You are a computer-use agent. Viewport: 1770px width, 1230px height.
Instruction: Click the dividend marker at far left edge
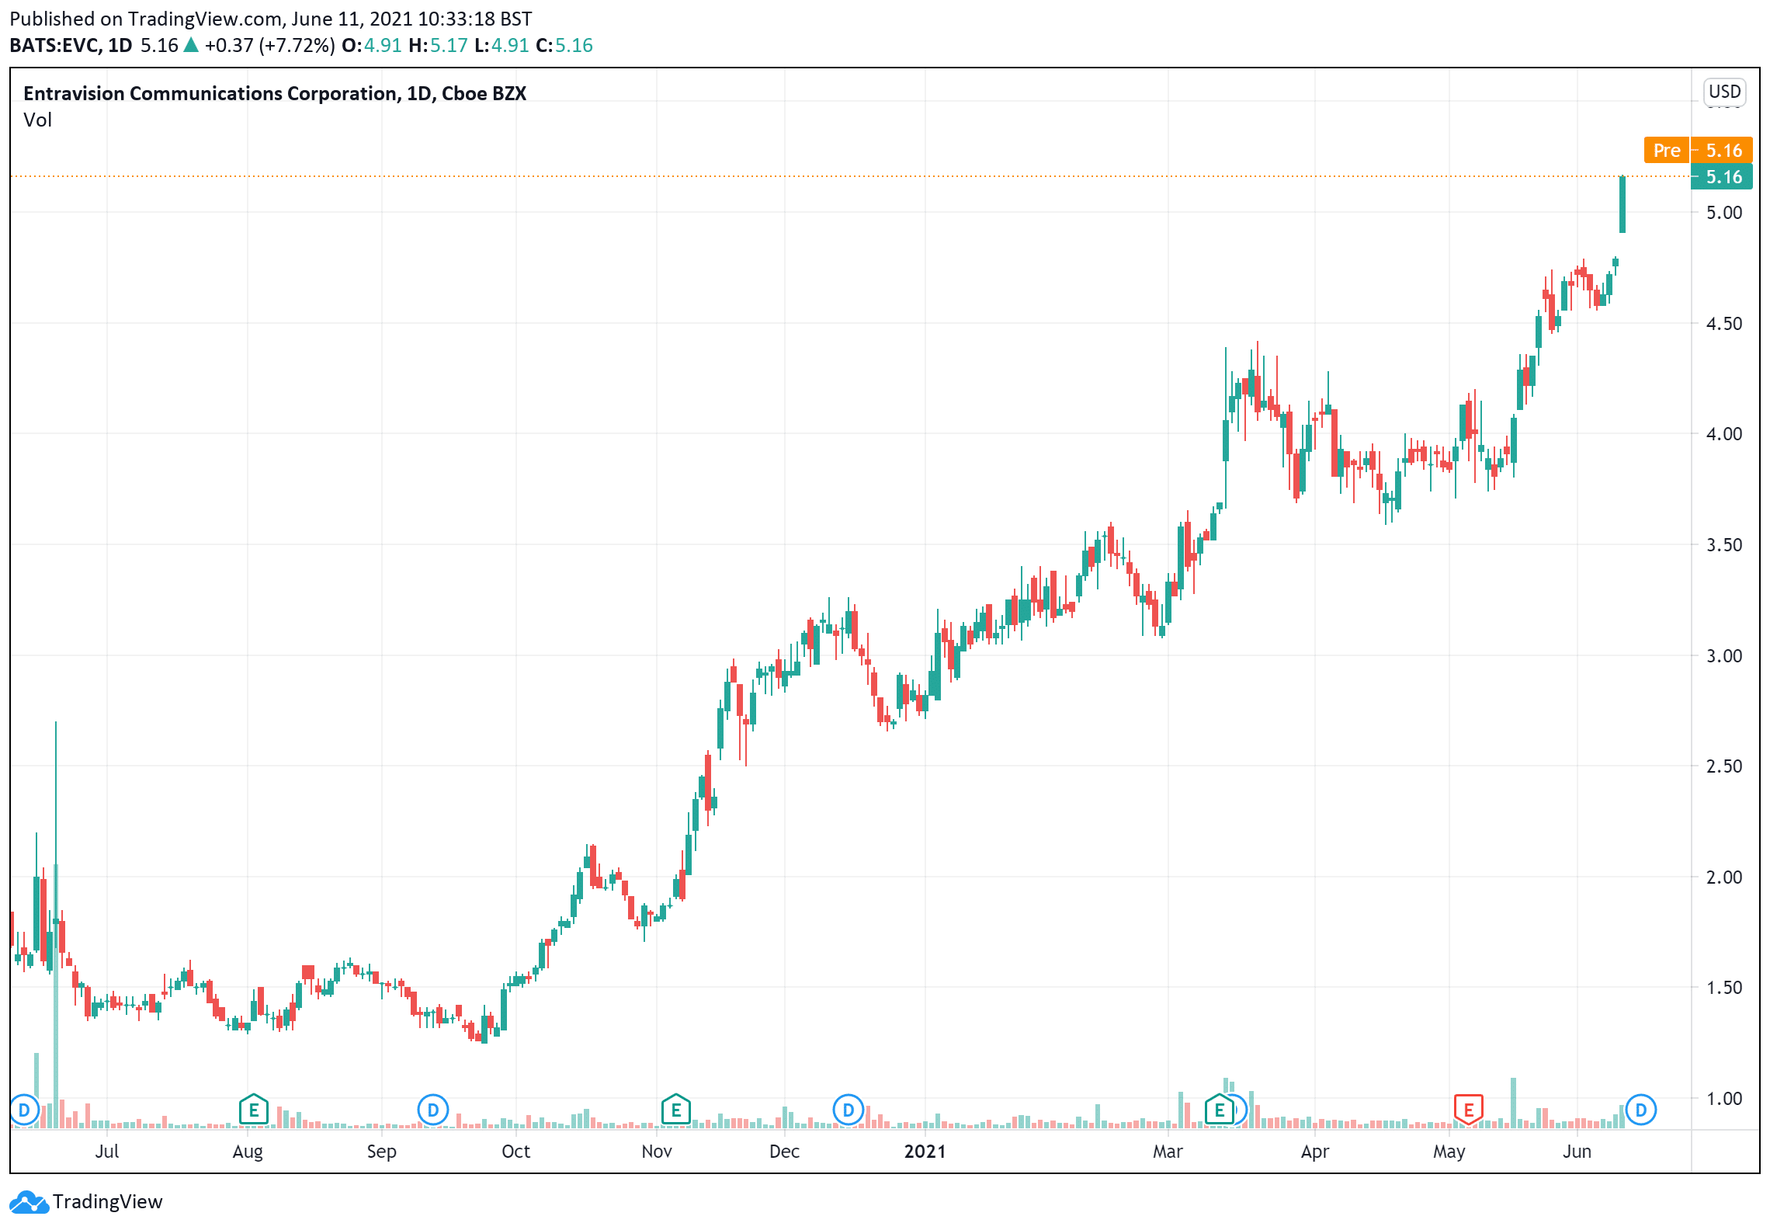pyautogui.click(x=24, y=1110)
